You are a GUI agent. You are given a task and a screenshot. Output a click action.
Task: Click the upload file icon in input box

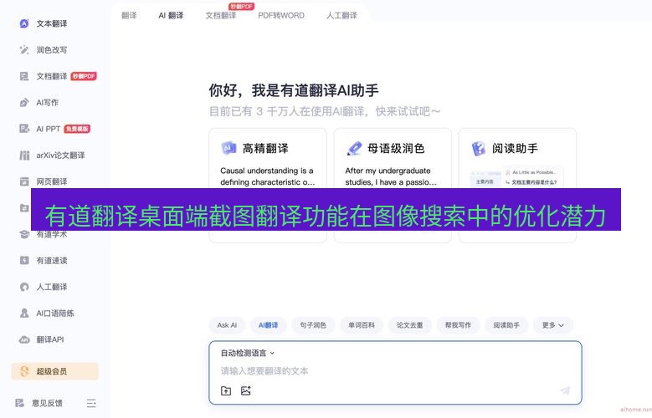coord(226,390)
